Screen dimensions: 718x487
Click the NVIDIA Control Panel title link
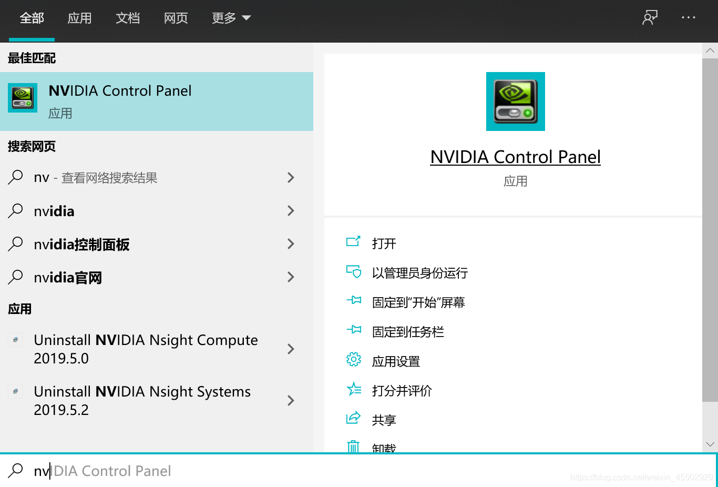516,157
